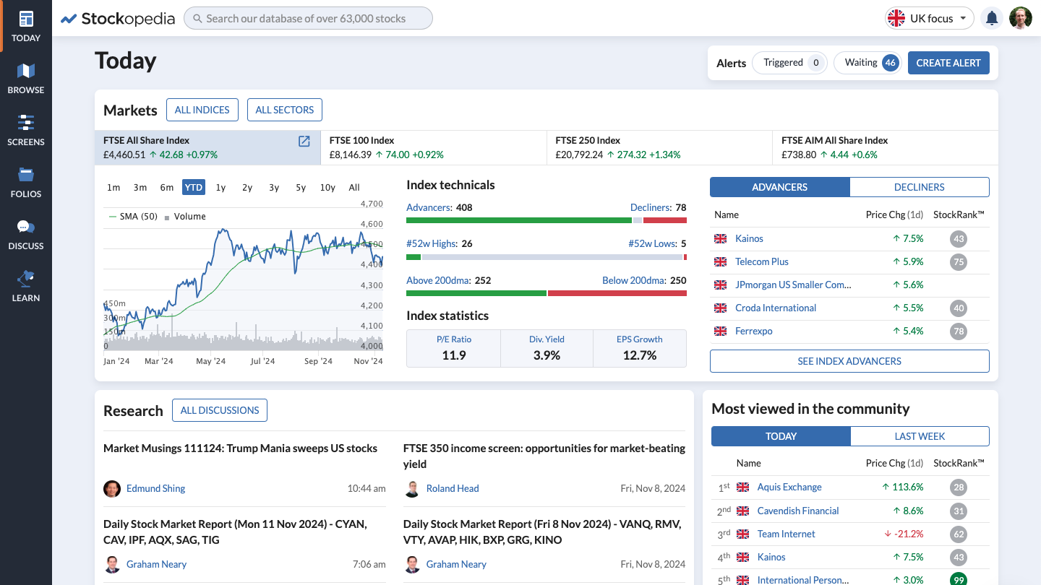The height and width of the screenshot is (585, 1041).
Task: Open FTSE 350 income screen article
Action: pyautogui.click(x=544, y=456)
